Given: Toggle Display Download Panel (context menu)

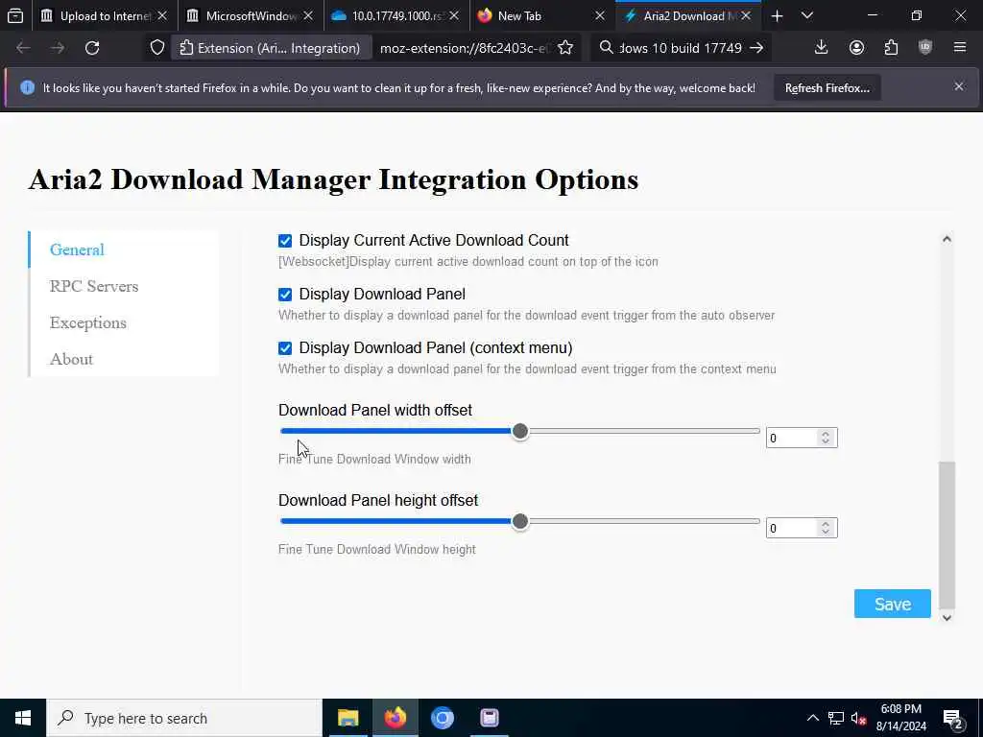Looking at the screenshot, I should click(284, 348).
